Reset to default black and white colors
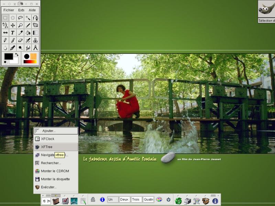The height and width of the screenshot is (206, 275). coord(5,62)
